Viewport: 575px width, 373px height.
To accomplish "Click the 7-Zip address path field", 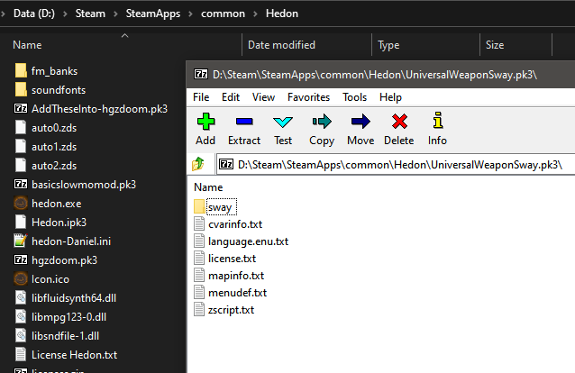I will (x=397, y=164).
